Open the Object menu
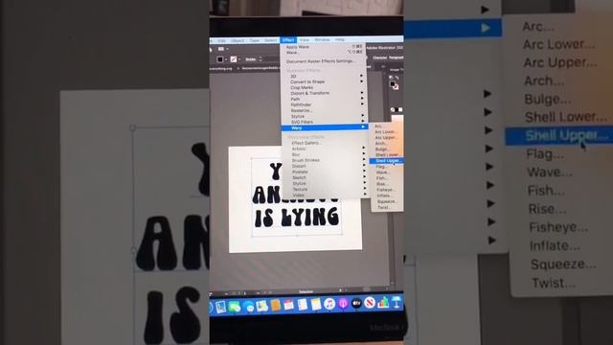Screen dimensions: 613x345 click(x=238, y=40)
